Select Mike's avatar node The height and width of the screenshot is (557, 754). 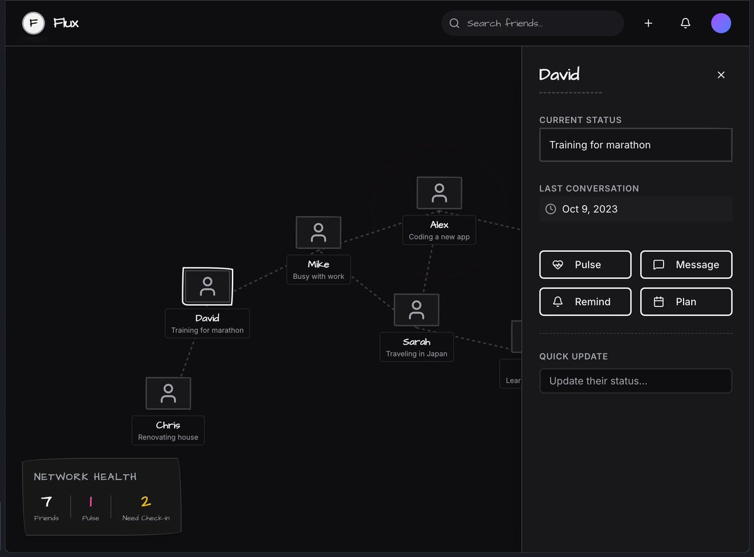319,232
